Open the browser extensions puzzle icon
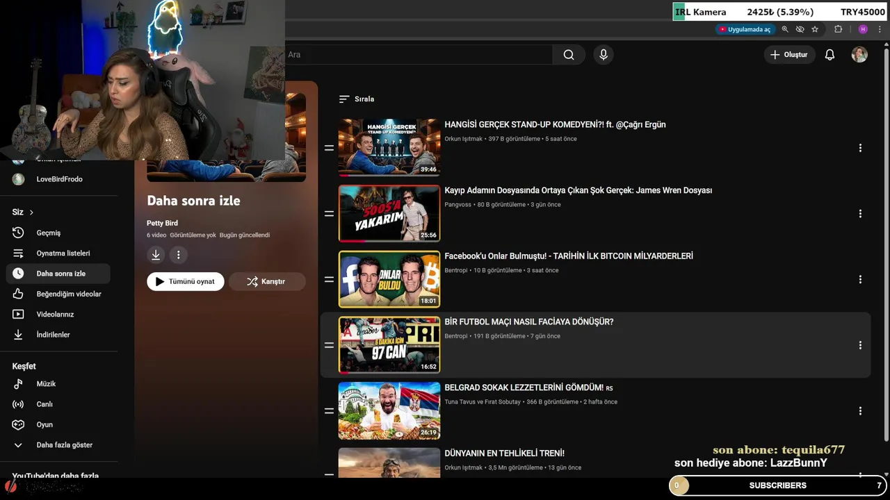 [838, 29]
